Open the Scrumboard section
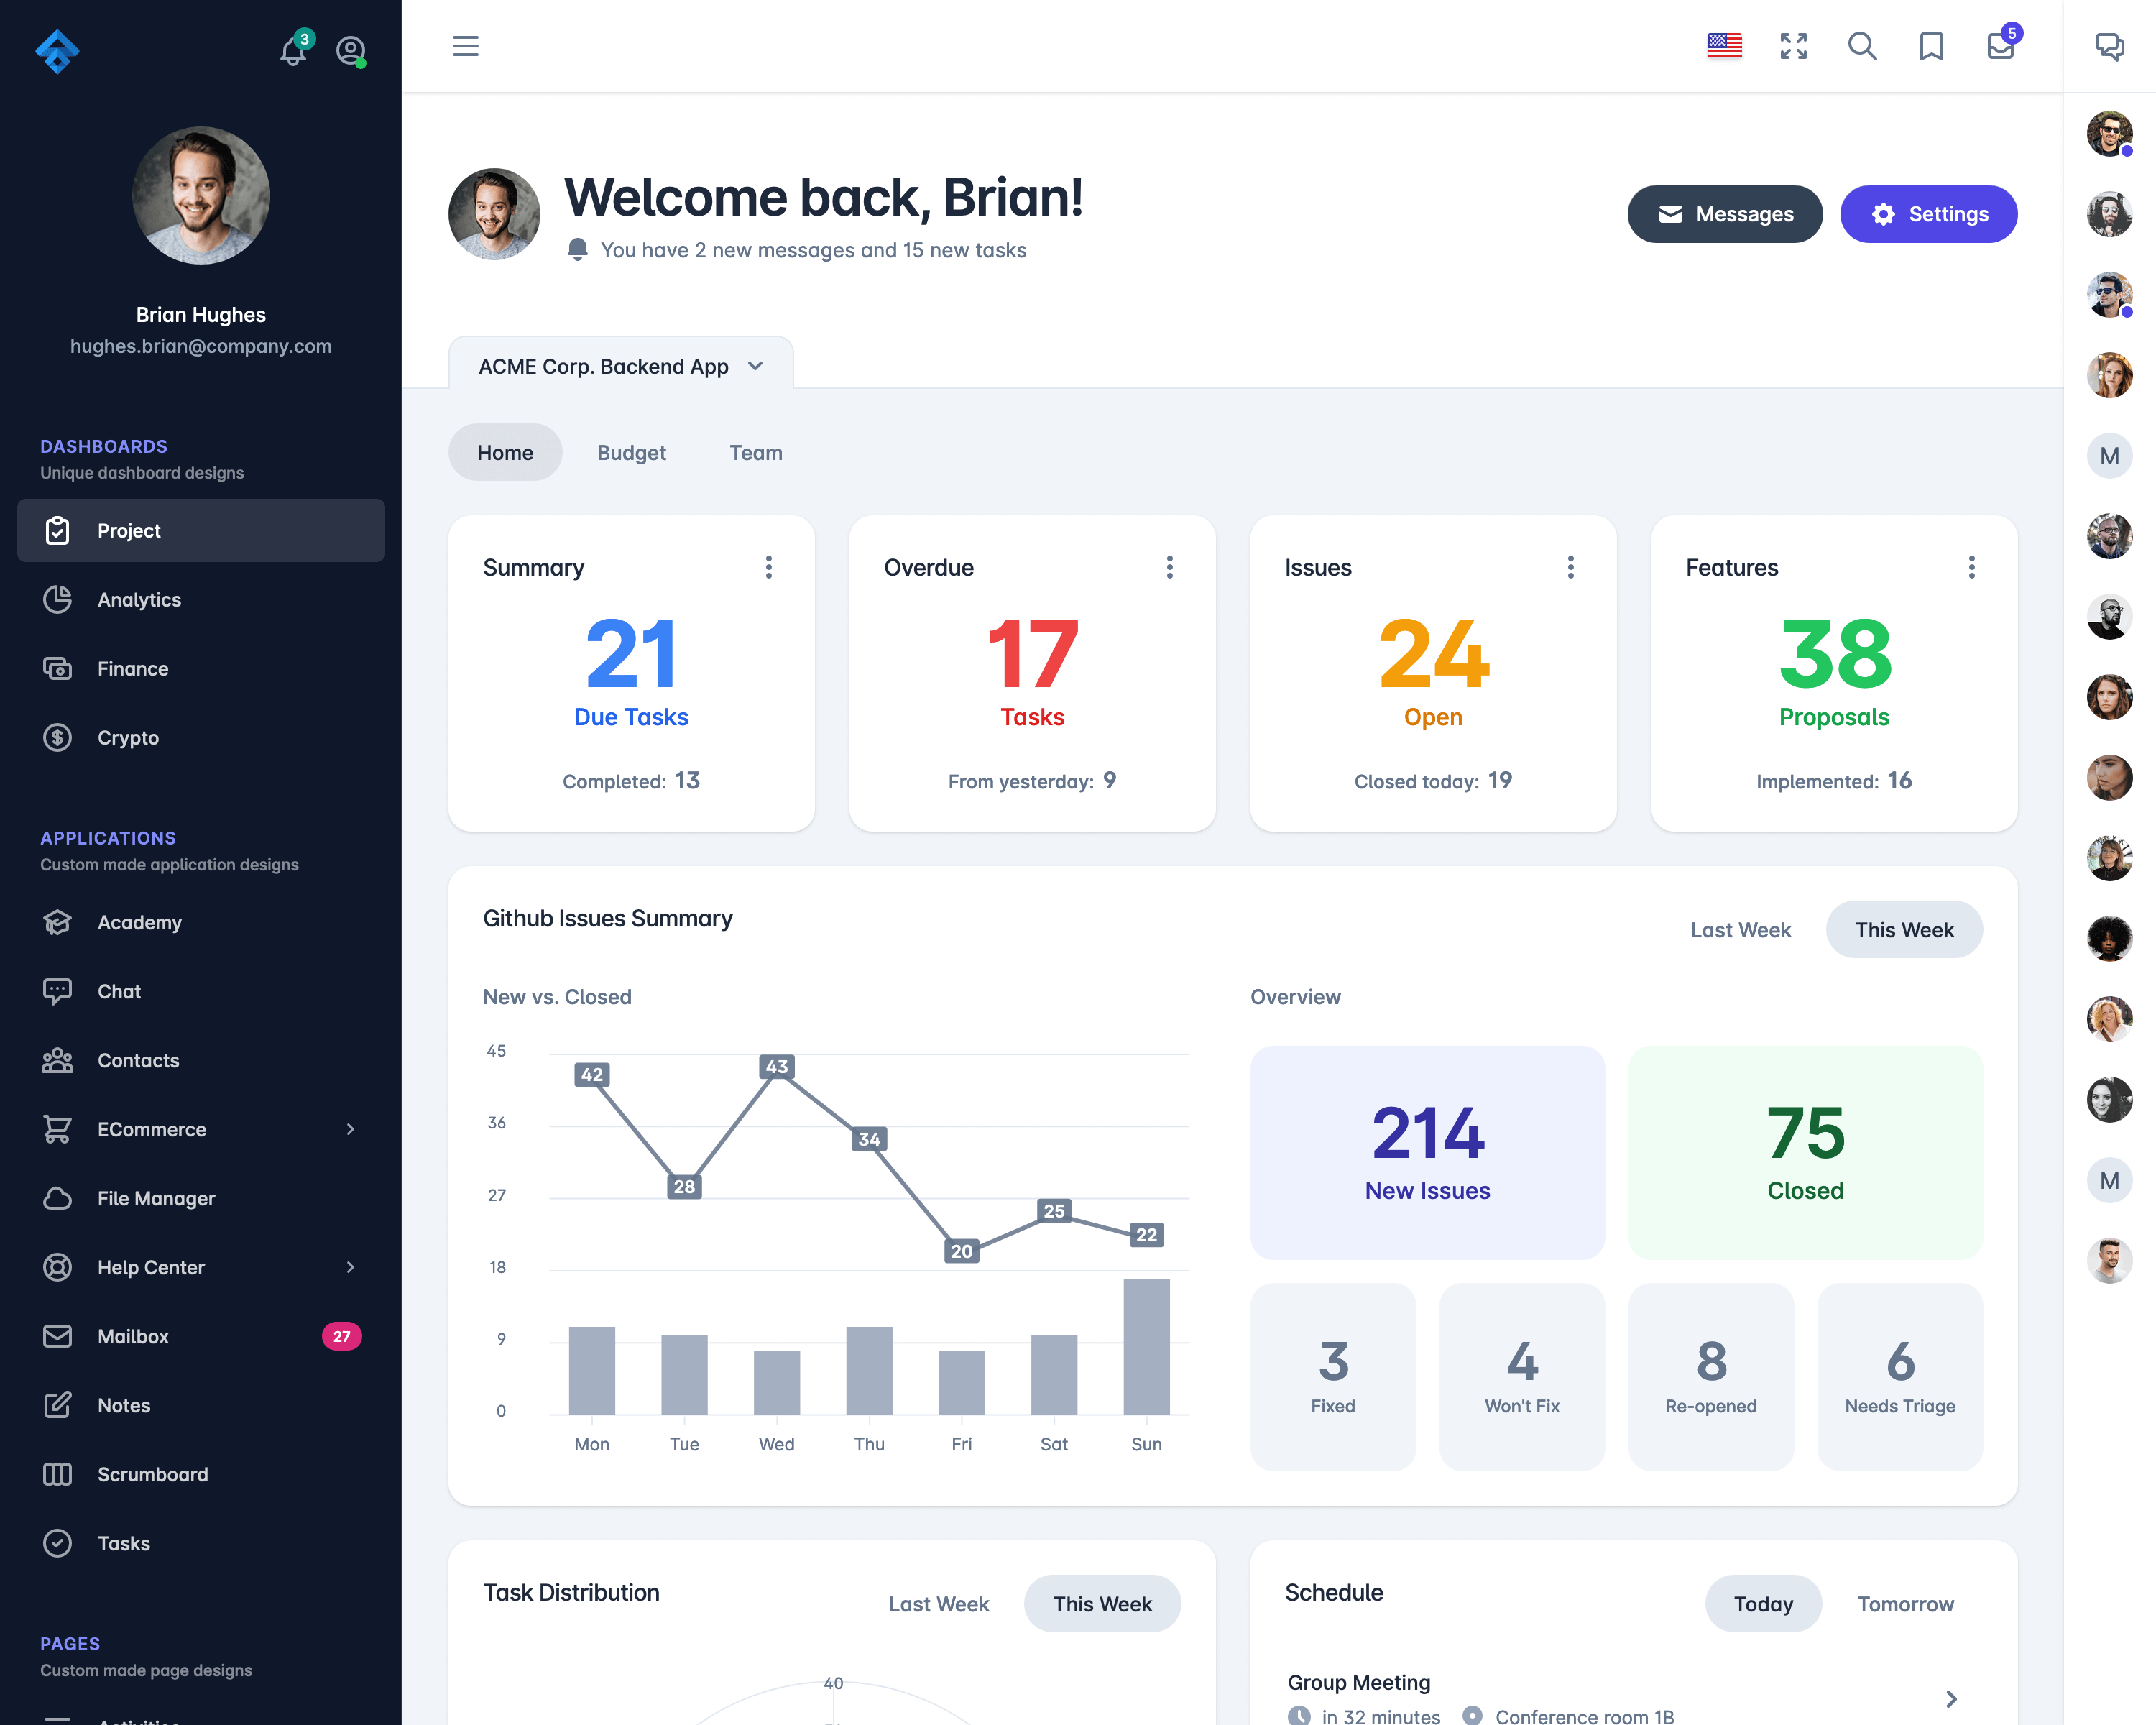This screenshot has height=1725, width=2156. tap(153, 1475)
